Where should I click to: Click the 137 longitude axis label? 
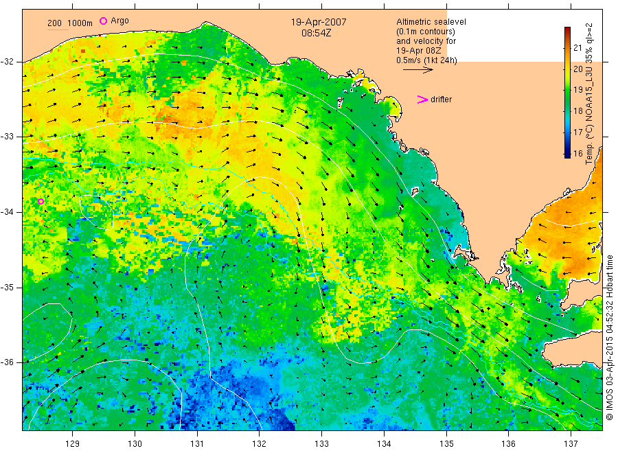coord(571,444)
